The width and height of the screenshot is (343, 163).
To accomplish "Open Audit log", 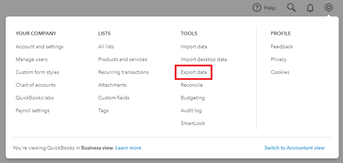I will (x=191, y=111).
